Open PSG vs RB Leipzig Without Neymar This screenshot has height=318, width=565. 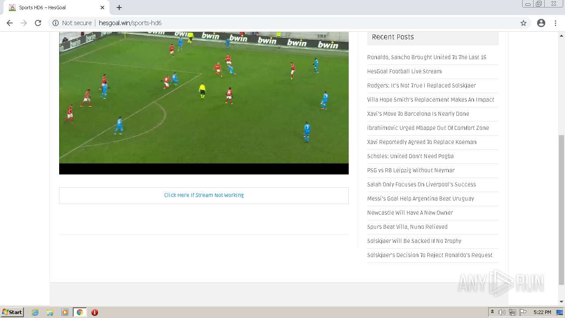click(x=411, y=170)
